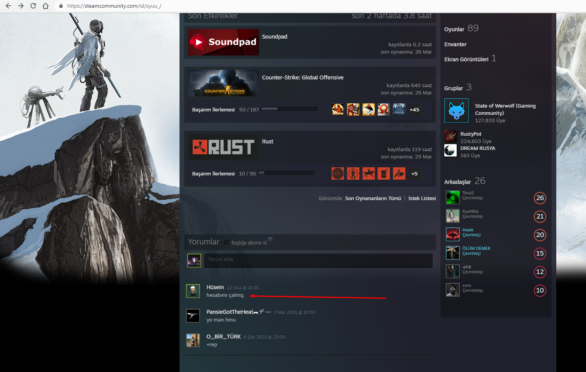Open DREAM RUSYA group avatar
The image size is (586, 372).
tap(451, 150)
